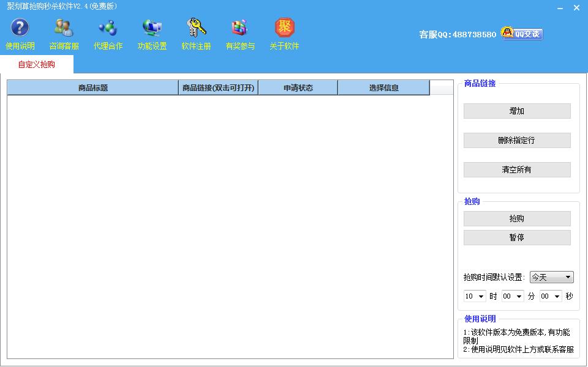Start purchasing with the 抢购 button
The height and width of the screenshot is (367, 588).
[x=517, y=218]
